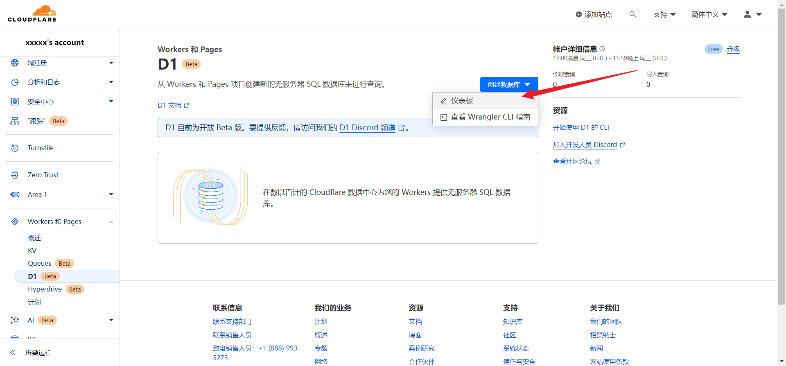
Task: Click the info icon beside 帐户详细信息
Action: click(x=602, y=49)
